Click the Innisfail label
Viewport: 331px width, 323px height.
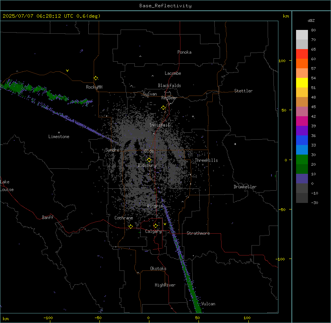coord(160,125)
